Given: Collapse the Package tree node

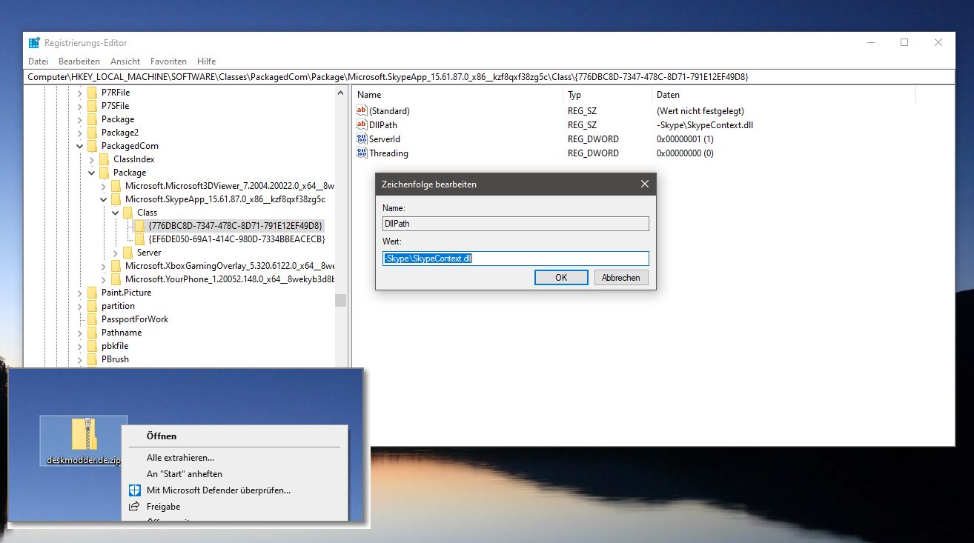Looking at the screenshot, I should (x=92, y=173).
